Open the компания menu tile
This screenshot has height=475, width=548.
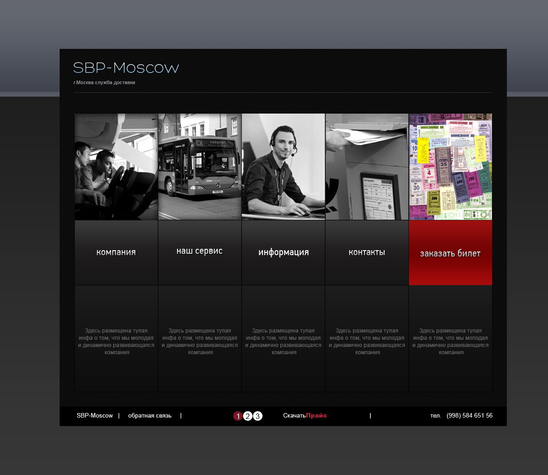[116, 252]
